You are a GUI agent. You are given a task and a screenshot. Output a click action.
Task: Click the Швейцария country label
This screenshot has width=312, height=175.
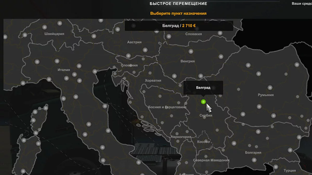pos(54,34)
